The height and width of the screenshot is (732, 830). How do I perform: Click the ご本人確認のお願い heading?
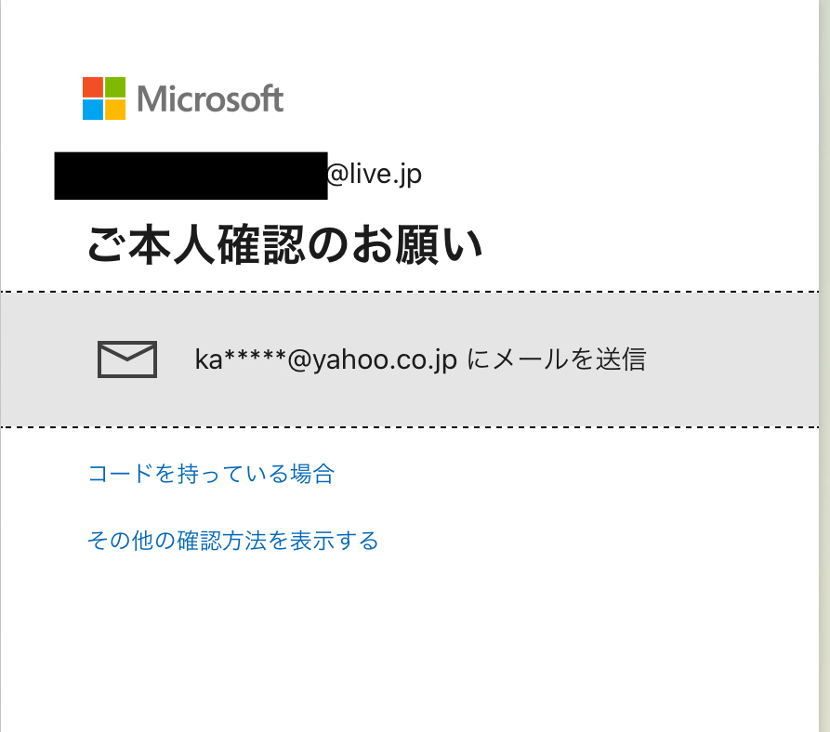284,244
